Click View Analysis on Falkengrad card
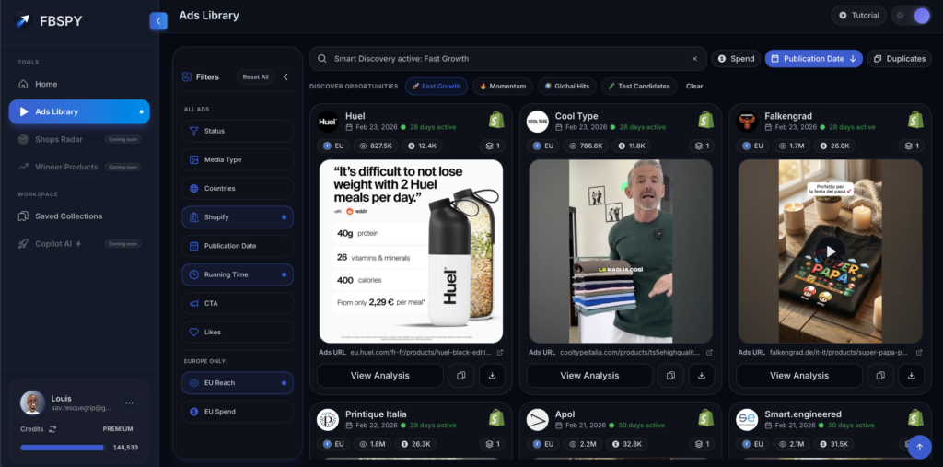Screen dimensions: 943x467 (x=799, y=376)
